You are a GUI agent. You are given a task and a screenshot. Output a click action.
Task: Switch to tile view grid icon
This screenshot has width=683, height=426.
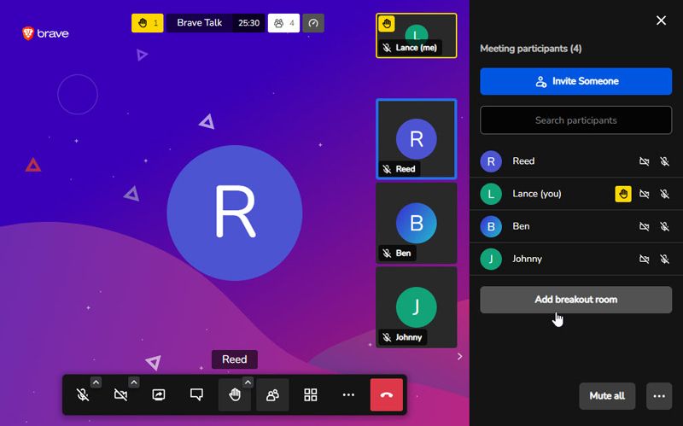(311, 395)
